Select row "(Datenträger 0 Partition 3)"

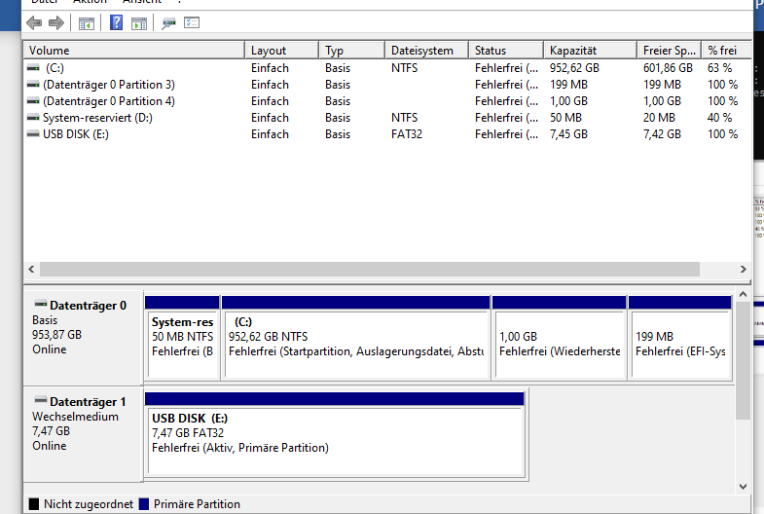click(x=387, y=85)
